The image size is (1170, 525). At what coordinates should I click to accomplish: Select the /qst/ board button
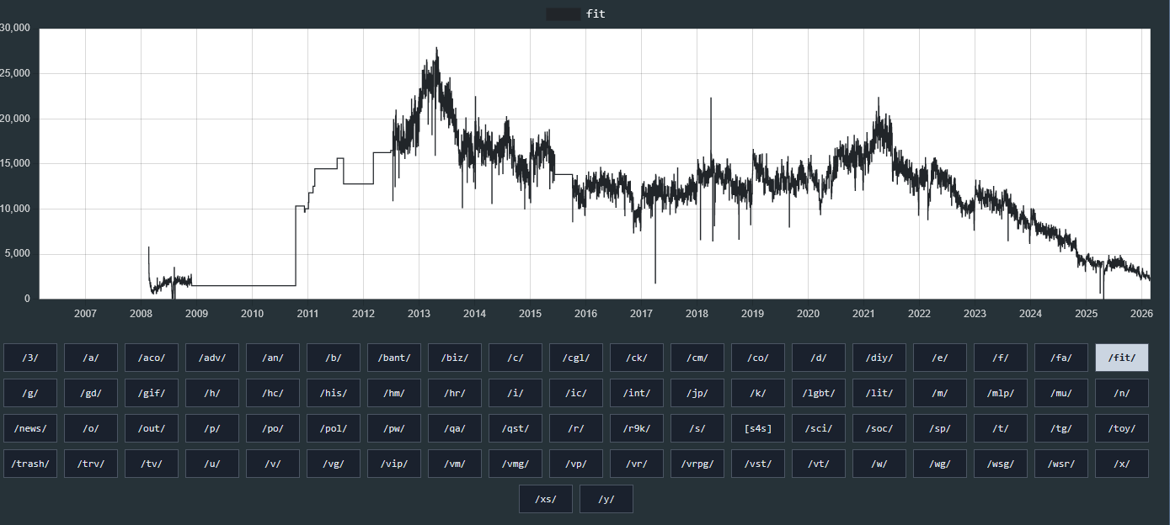click(516, 428)
